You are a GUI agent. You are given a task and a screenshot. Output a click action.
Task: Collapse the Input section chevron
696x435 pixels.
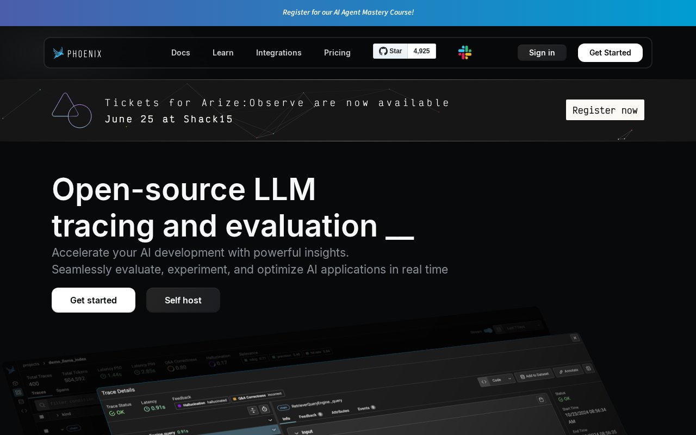tap(296, 433)
